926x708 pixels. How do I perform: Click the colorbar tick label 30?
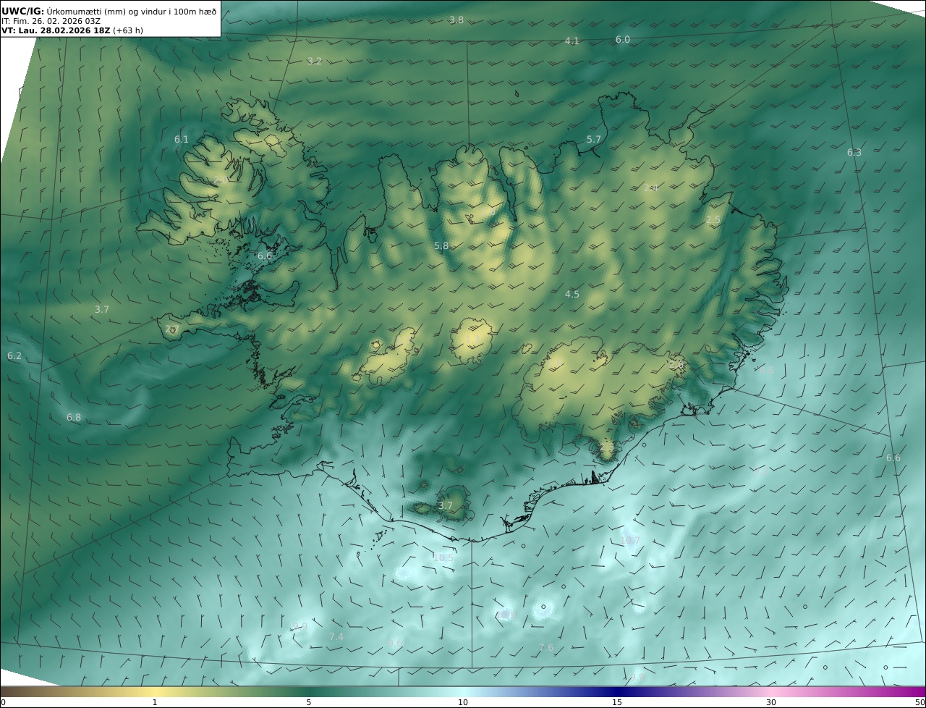(x=771, y=702)
